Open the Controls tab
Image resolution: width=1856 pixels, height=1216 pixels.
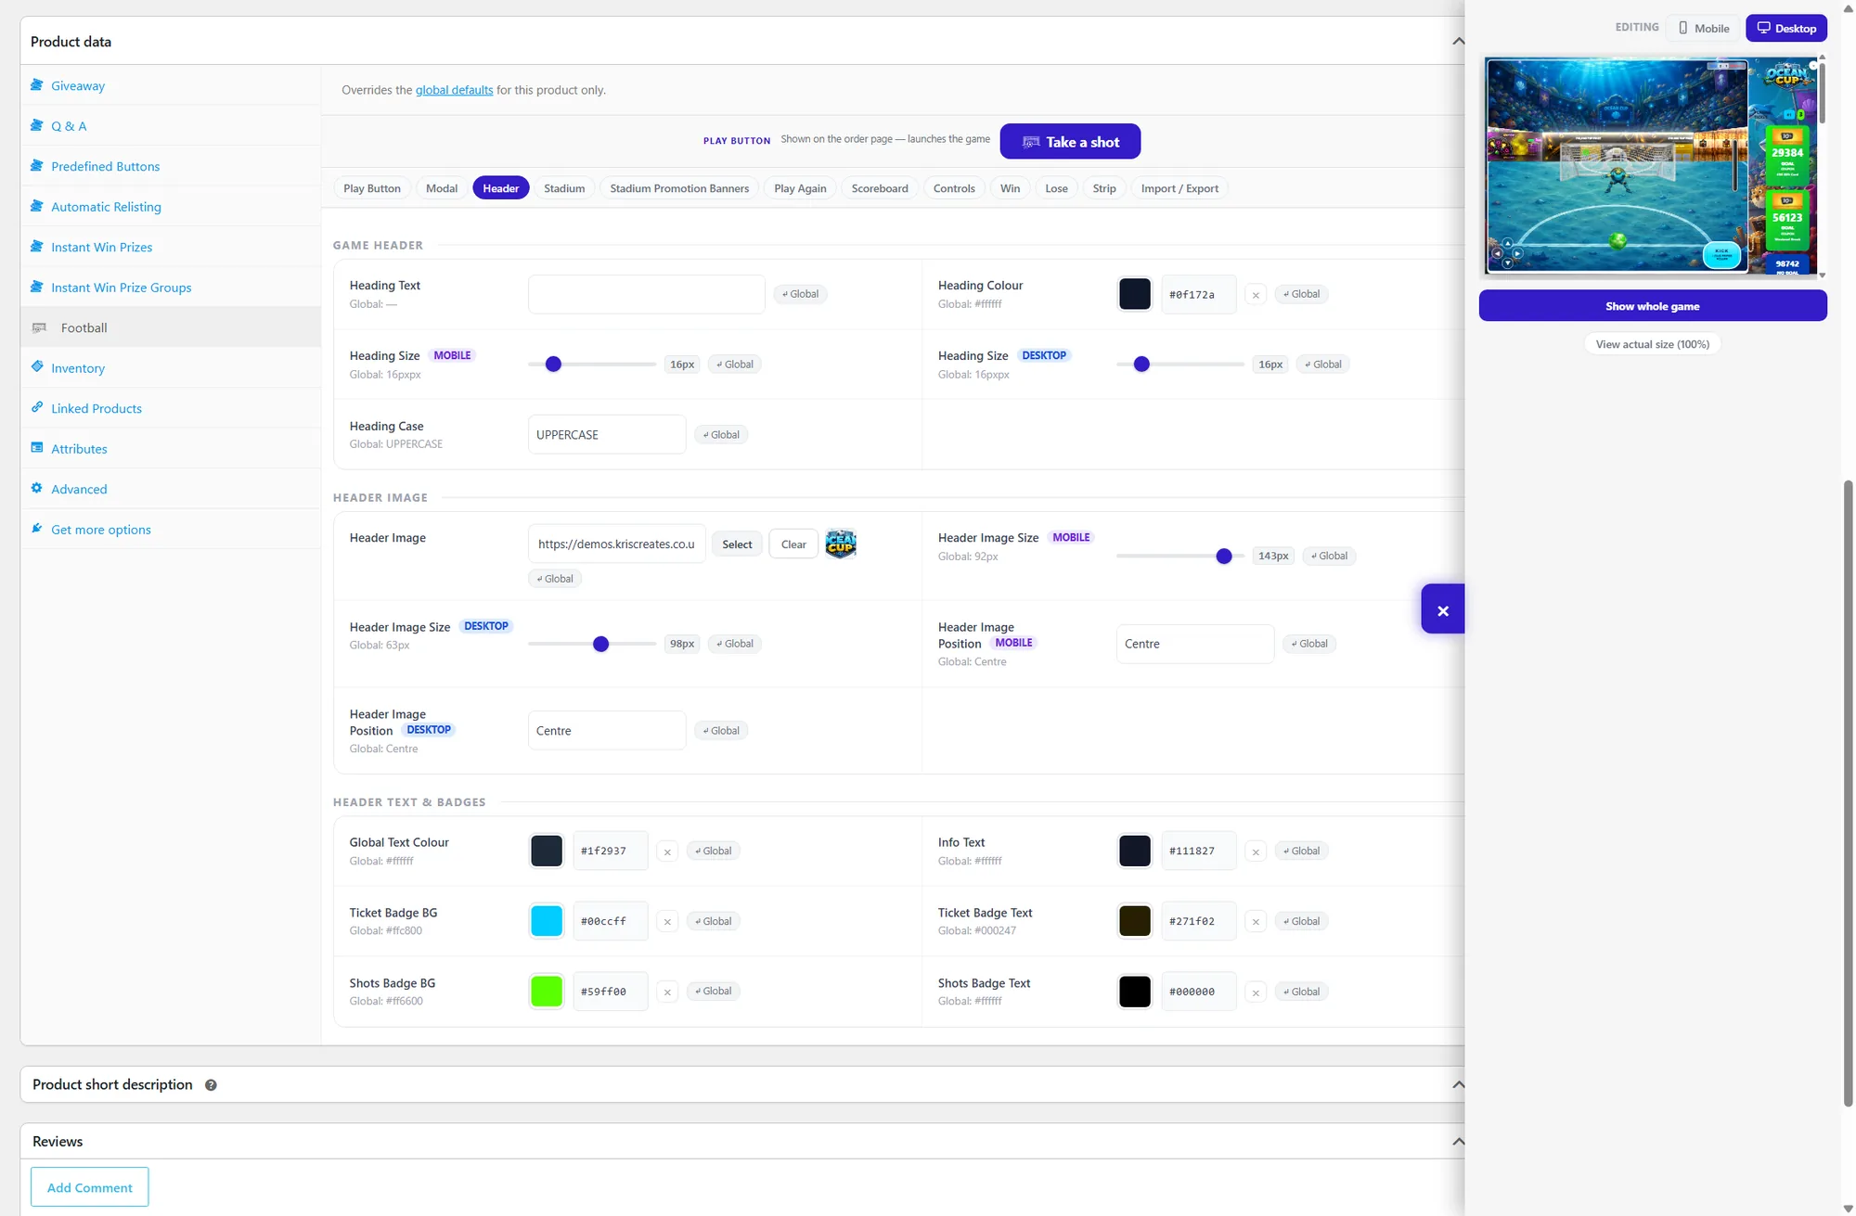pyautogui.click(x=954, y=188)
